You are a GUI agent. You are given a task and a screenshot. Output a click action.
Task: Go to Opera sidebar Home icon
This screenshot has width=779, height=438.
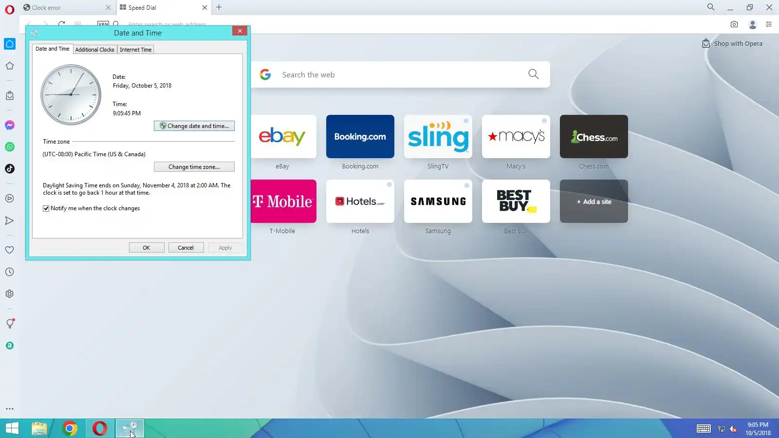(x=10, y=44)
